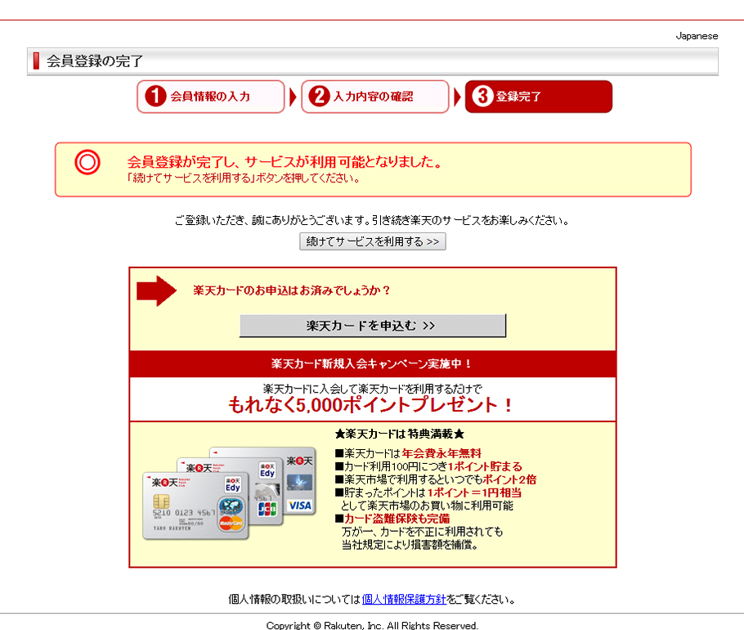Click the red arrow beside the Rakuten Card question
This screenshot has height=630, width=744.
[155, 290]
